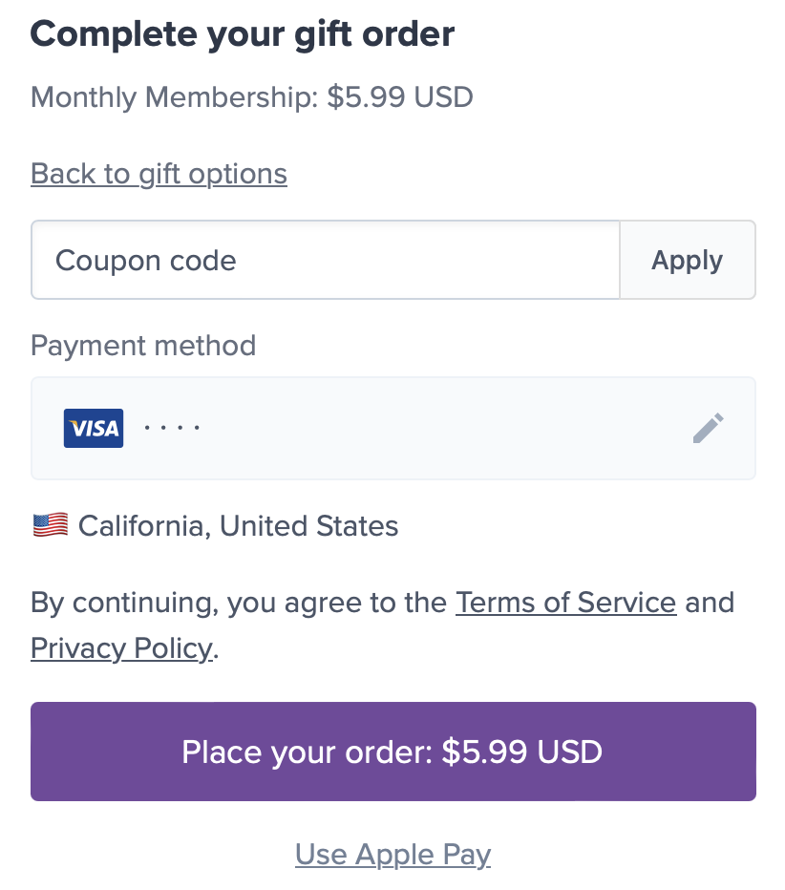785x890 pixels.
Task: Click the word United States in location
Action: (x=308, y=525)
